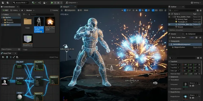Sort Outliner by Name column
The width and height of the screenshot is (203, 101).
(x=177, y=14)
